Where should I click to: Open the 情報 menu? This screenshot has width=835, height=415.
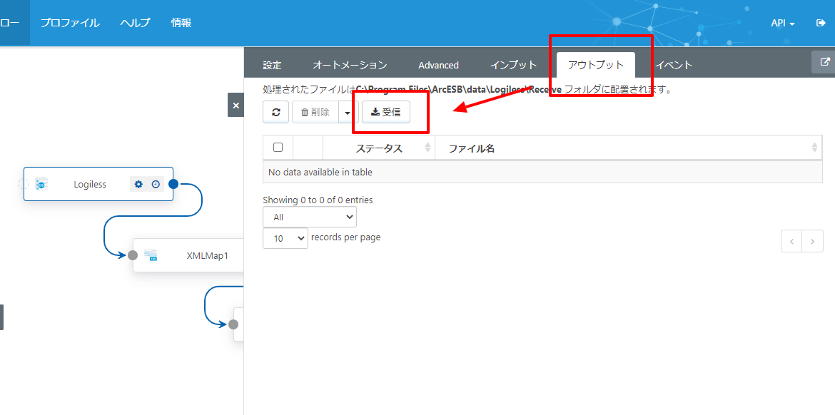181,23
